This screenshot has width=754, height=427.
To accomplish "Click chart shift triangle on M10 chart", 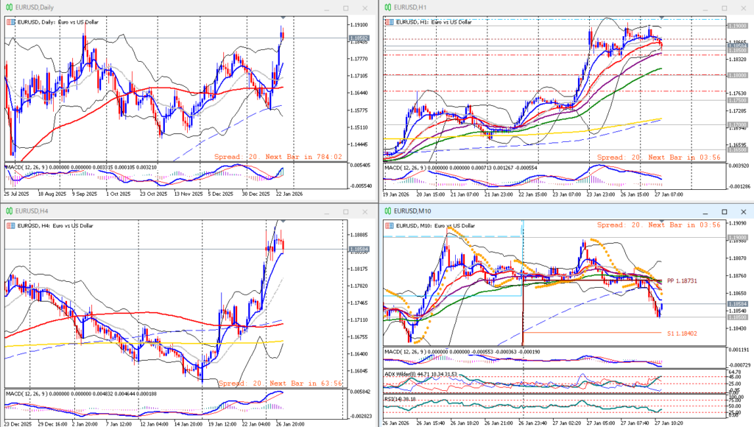I will [x=662, y=222].
